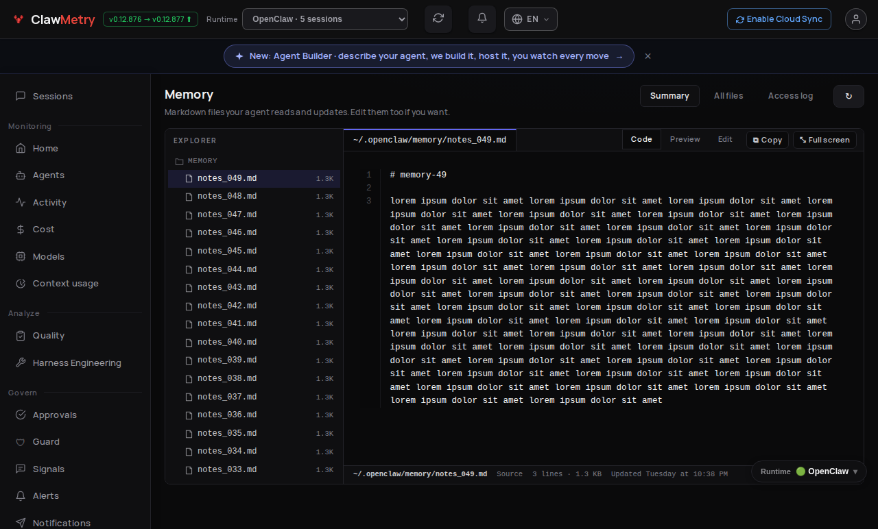Image resolution: width=878 pixels, height=529 pixels.
Task: Open the Runtime OpenClaw sessions dropdown
Action: click(325, 19)
